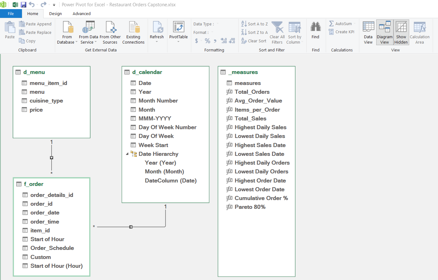The height and width of the screenshot is (280, 438).
Task: Click the Find binoculars icon
Action: click(315, 27)
